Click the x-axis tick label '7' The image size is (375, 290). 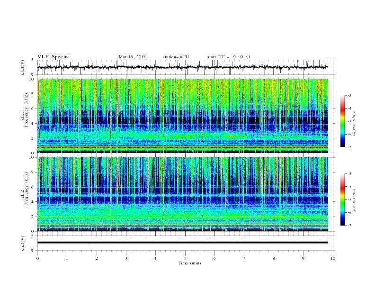tap(244, 258)
